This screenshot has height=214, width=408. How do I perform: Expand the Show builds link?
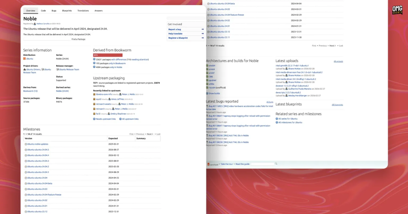pyautogui.click(x=214, y=93)
